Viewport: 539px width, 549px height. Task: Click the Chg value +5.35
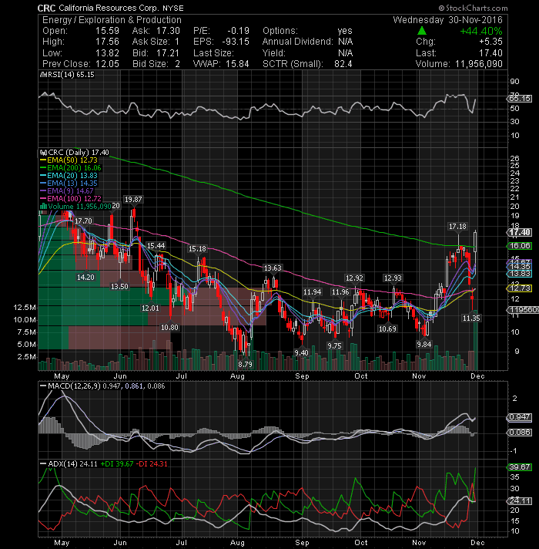(490, 42)
